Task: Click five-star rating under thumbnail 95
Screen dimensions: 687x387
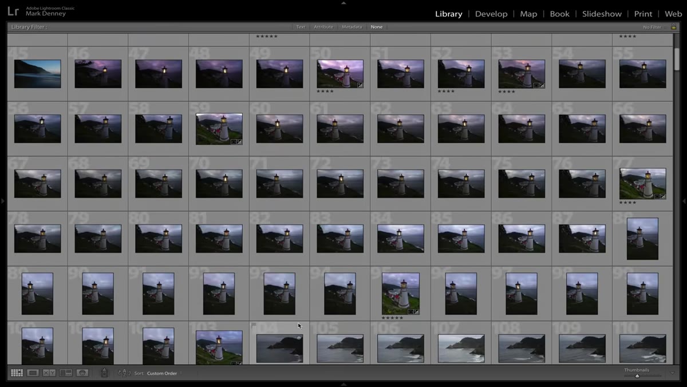Action: pos(393,318)
